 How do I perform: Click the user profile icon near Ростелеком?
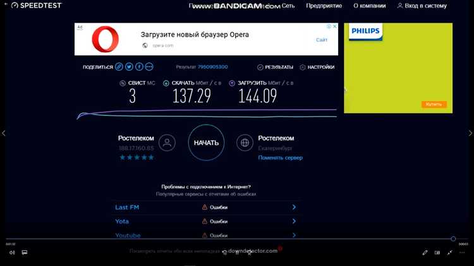(x=167, y=143)
